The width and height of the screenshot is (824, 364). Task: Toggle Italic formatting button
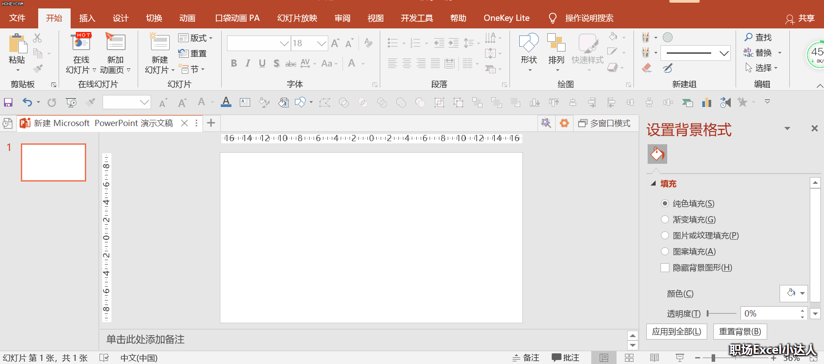pyautogui.click(x=248, y=63)
